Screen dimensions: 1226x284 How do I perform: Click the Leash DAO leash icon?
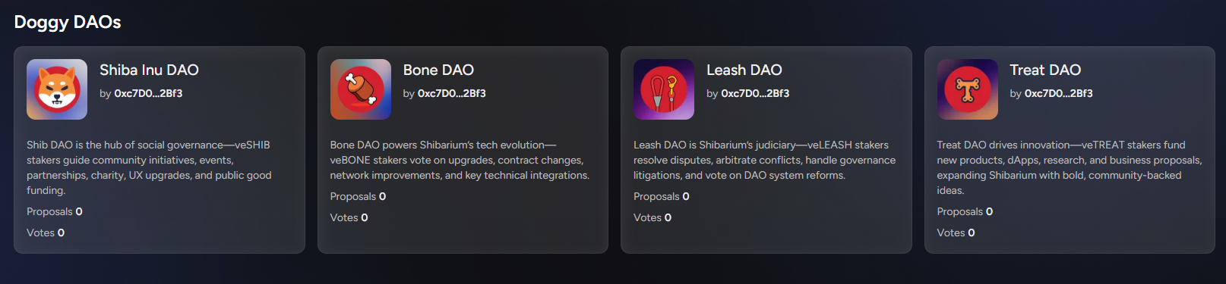pyautogui.click(x=664, y=89)
